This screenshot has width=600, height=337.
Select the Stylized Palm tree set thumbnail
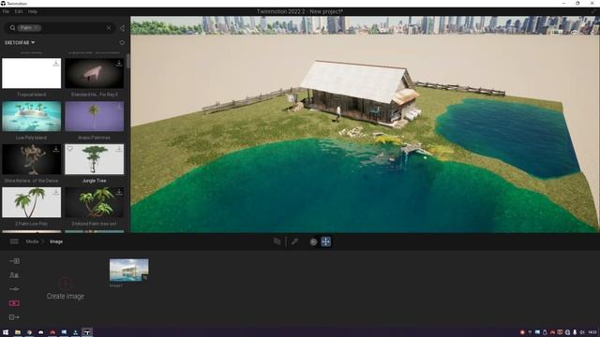pyautogui.click(x=94, y=202)
